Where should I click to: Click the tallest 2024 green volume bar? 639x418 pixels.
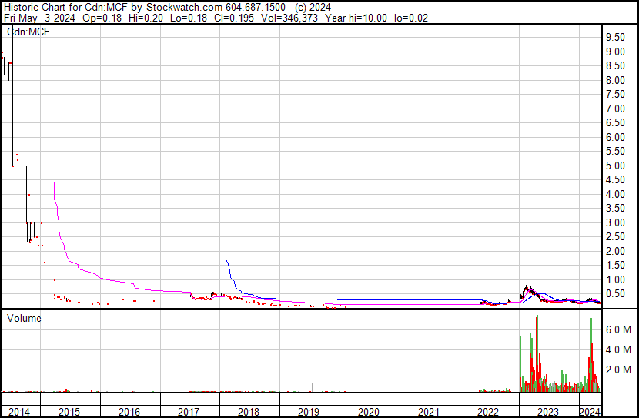pyautogui.click(x=591, y=355)
